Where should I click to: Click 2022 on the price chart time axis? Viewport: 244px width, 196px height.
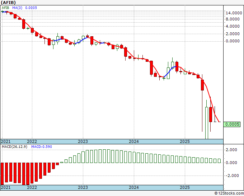(x=32, y=141)
